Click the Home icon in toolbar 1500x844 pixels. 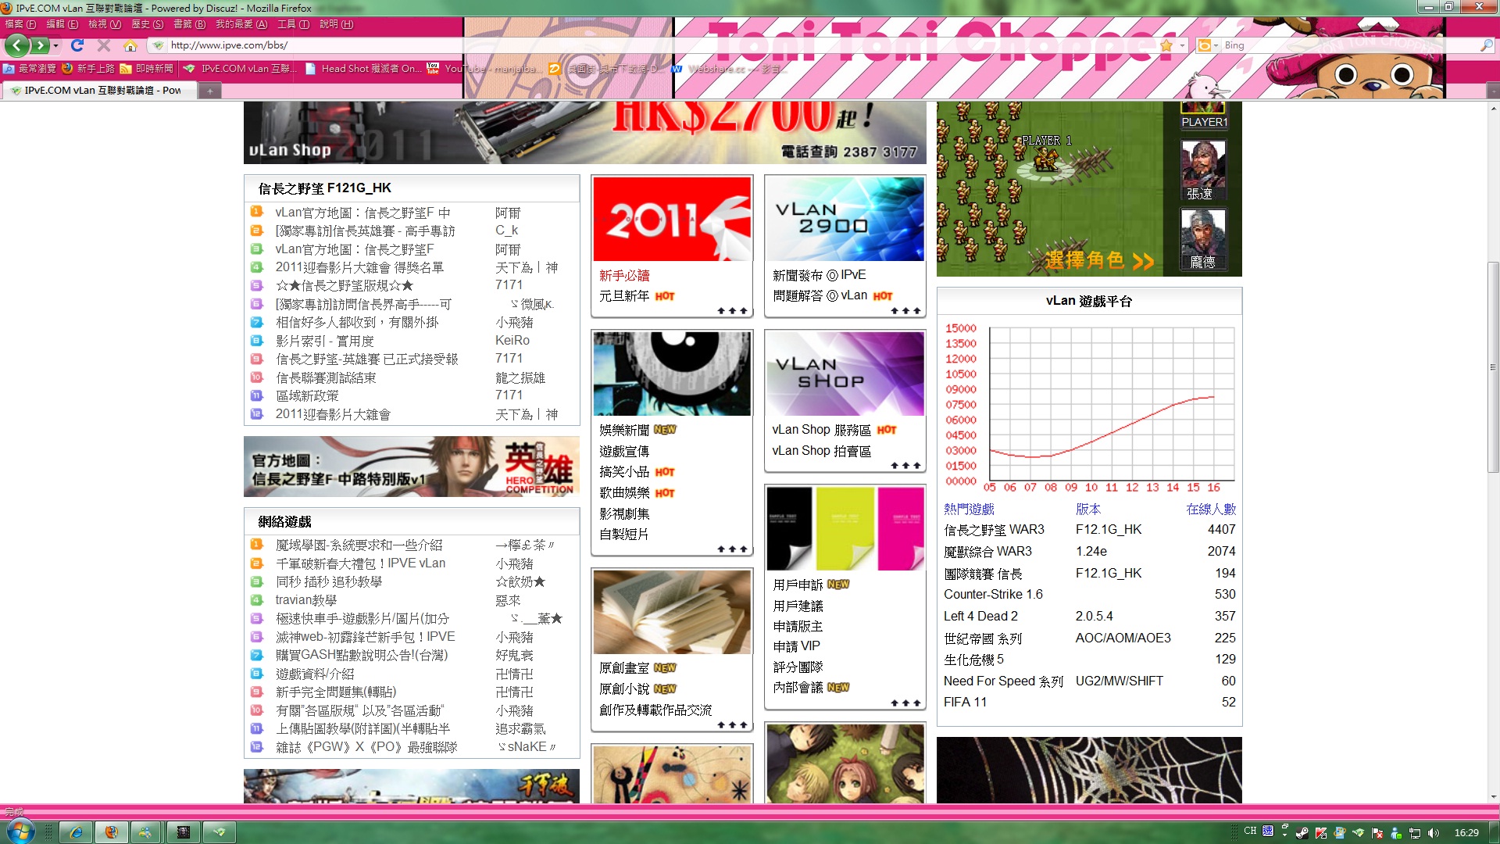(130, 45)
